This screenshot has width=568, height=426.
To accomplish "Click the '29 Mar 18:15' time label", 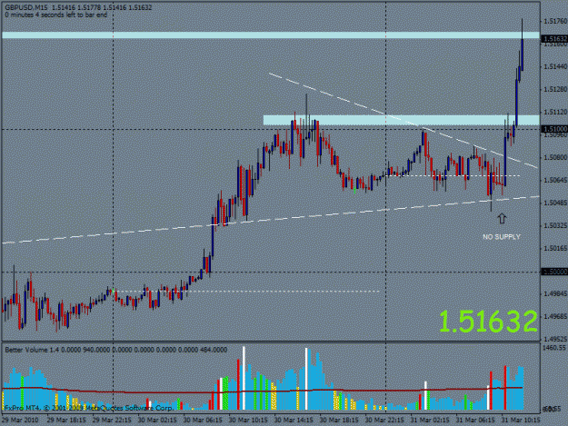I will (66, 420).
